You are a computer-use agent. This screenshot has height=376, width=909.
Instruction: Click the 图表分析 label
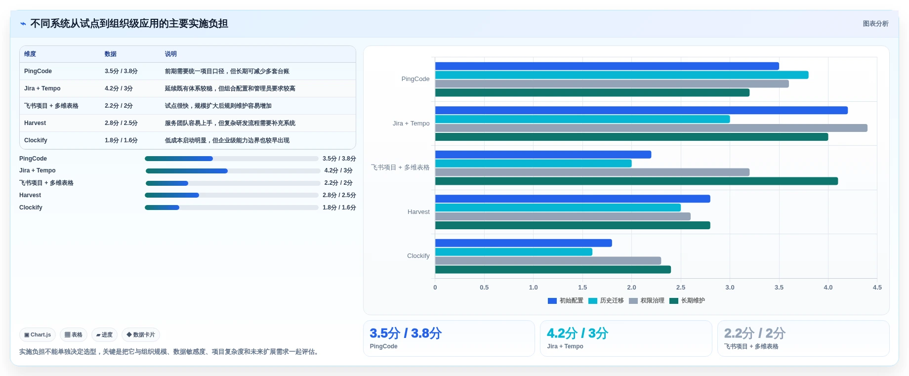point(875,24)
